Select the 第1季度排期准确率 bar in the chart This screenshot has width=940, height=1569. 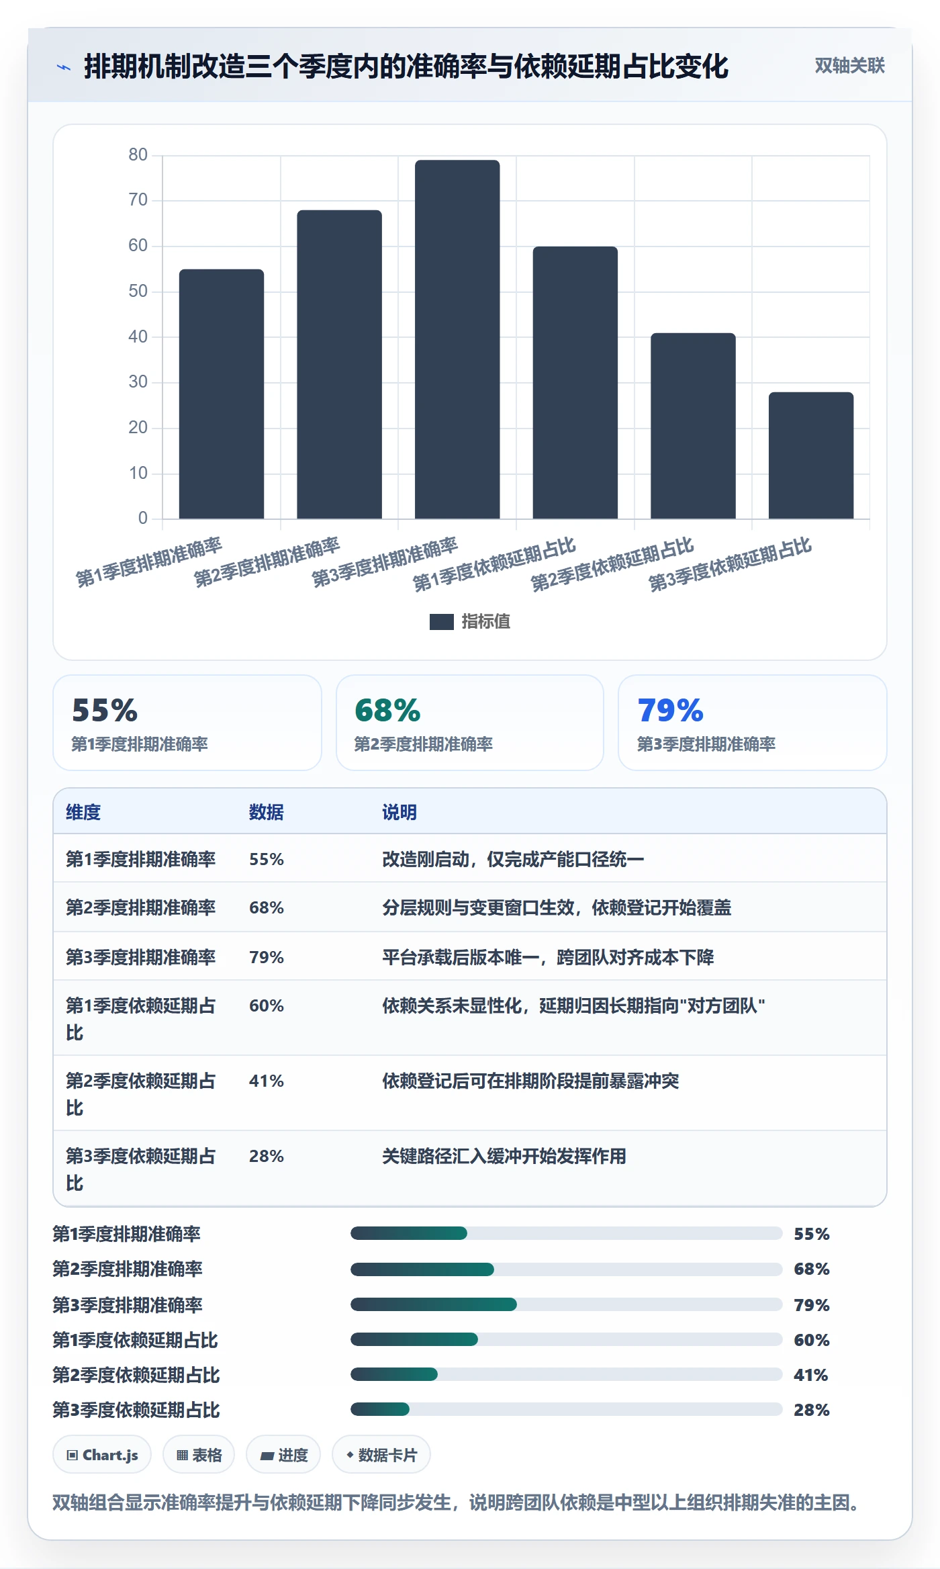click(222, 394)
